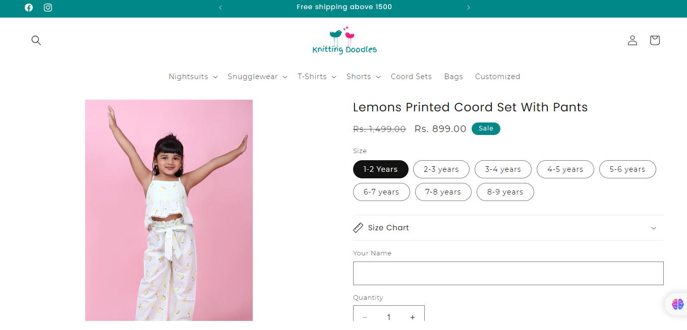Viewport: 687px width, 330px height.
Task: Select the 2-3 years size option
Action: tap(441, 169)
